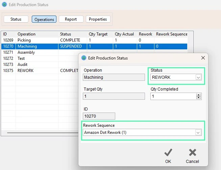
Task: Expand the Rework Sequence dropdown
Action: coord(198,132)
